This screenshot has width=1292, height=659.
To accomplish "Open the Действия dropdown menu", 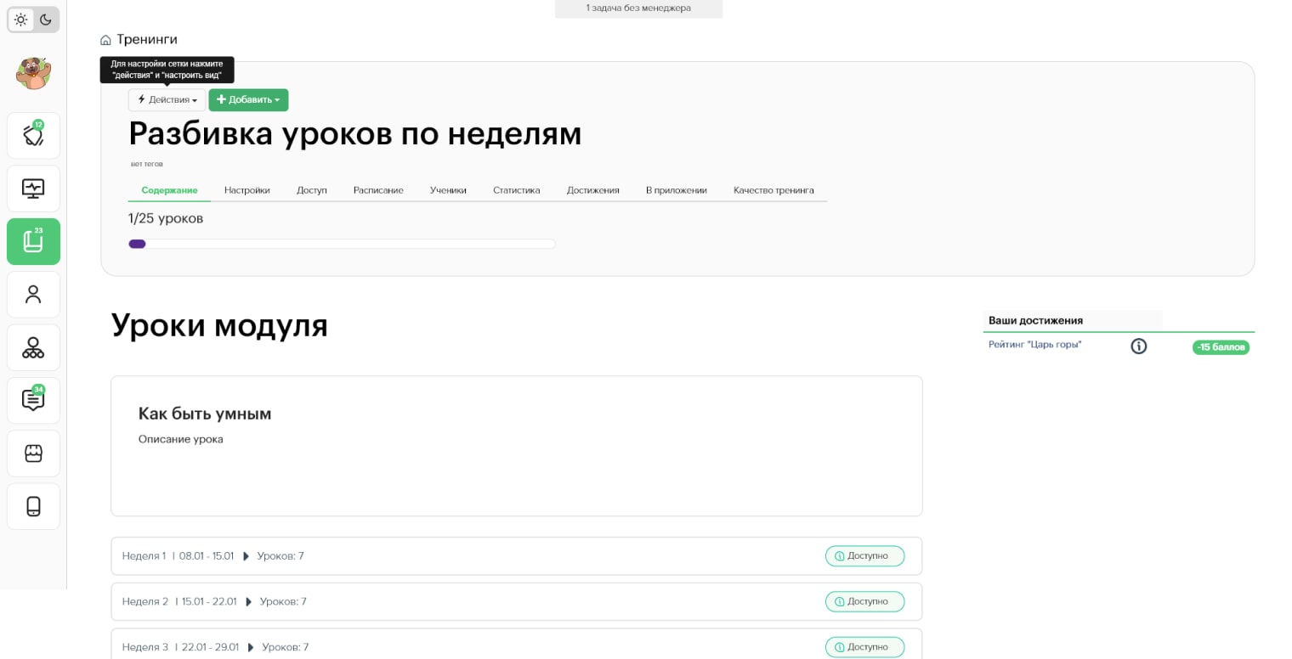I will (x=167, y=99).
